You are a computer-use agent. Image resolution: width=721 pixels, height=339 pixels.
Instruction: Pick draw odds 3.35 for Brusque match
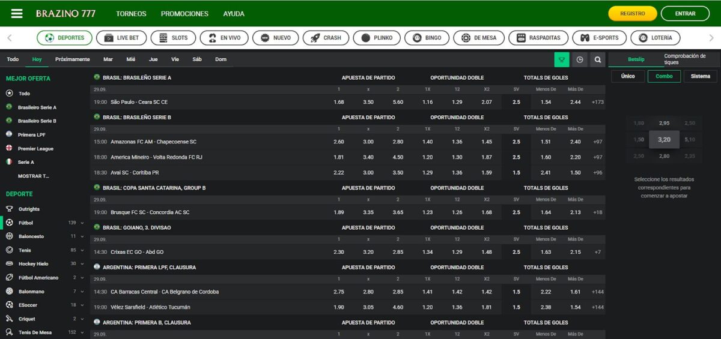368,212
